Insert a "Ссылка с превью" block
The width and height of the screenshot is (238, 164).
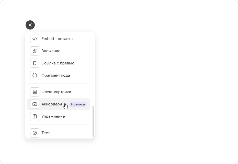click(x=59, y=63)
